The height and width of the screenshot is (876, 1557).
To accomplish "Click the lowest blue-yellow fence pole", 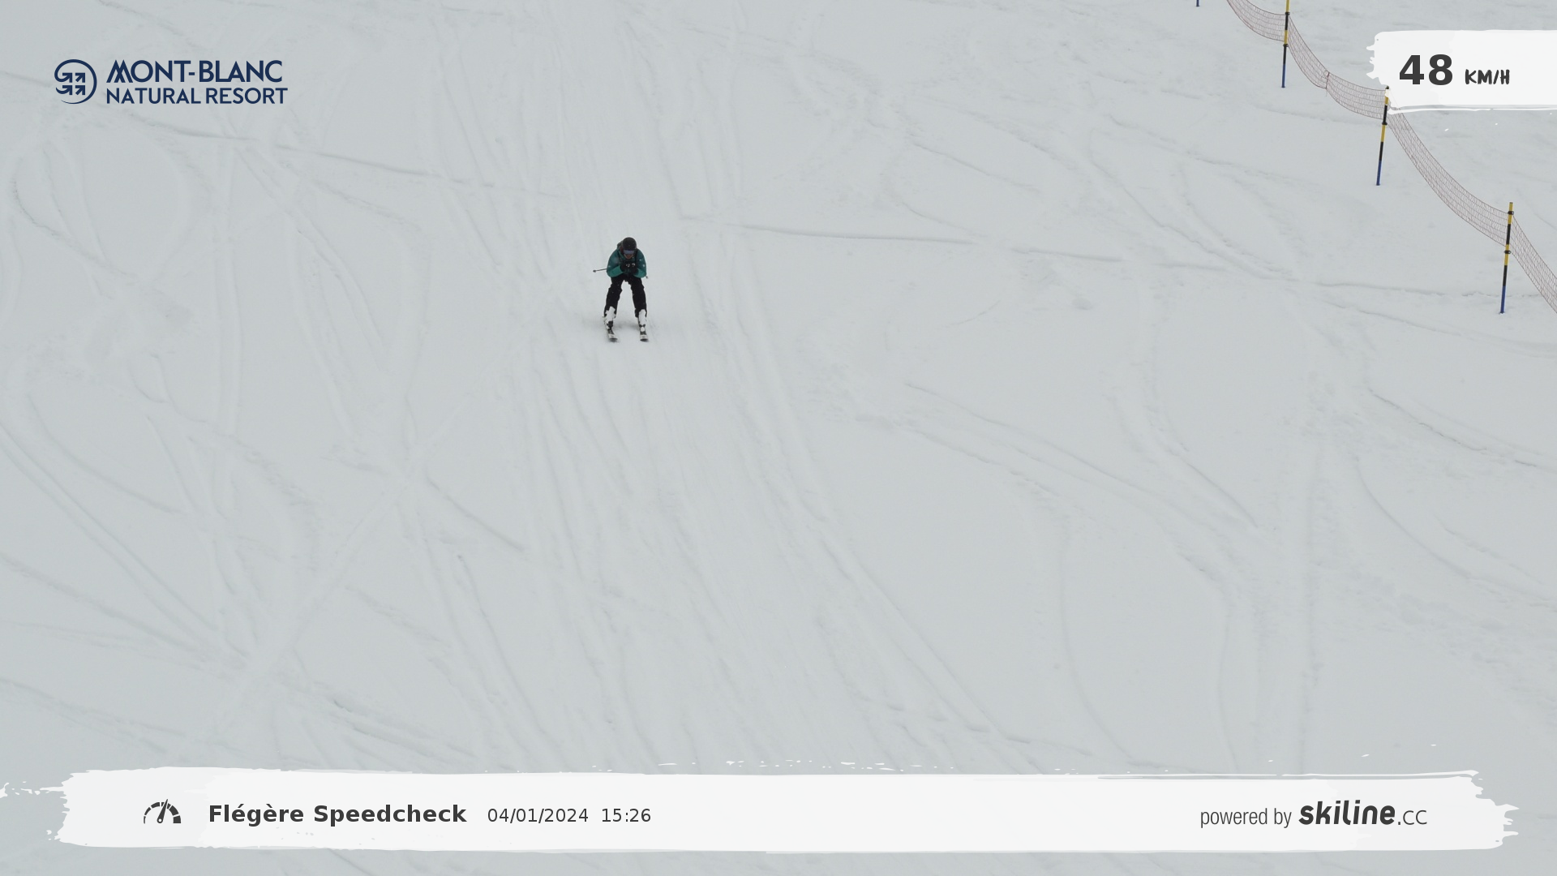I will click(1506, 258).
